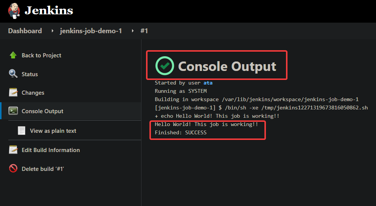Click the magnifier Status icon
The width and height of the screenshot is (376, 206).
pos(13,74)
